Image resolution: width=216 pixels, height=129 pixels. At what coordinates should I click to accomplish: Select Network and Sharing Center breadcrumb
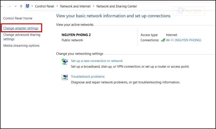[x=116, y=6]
